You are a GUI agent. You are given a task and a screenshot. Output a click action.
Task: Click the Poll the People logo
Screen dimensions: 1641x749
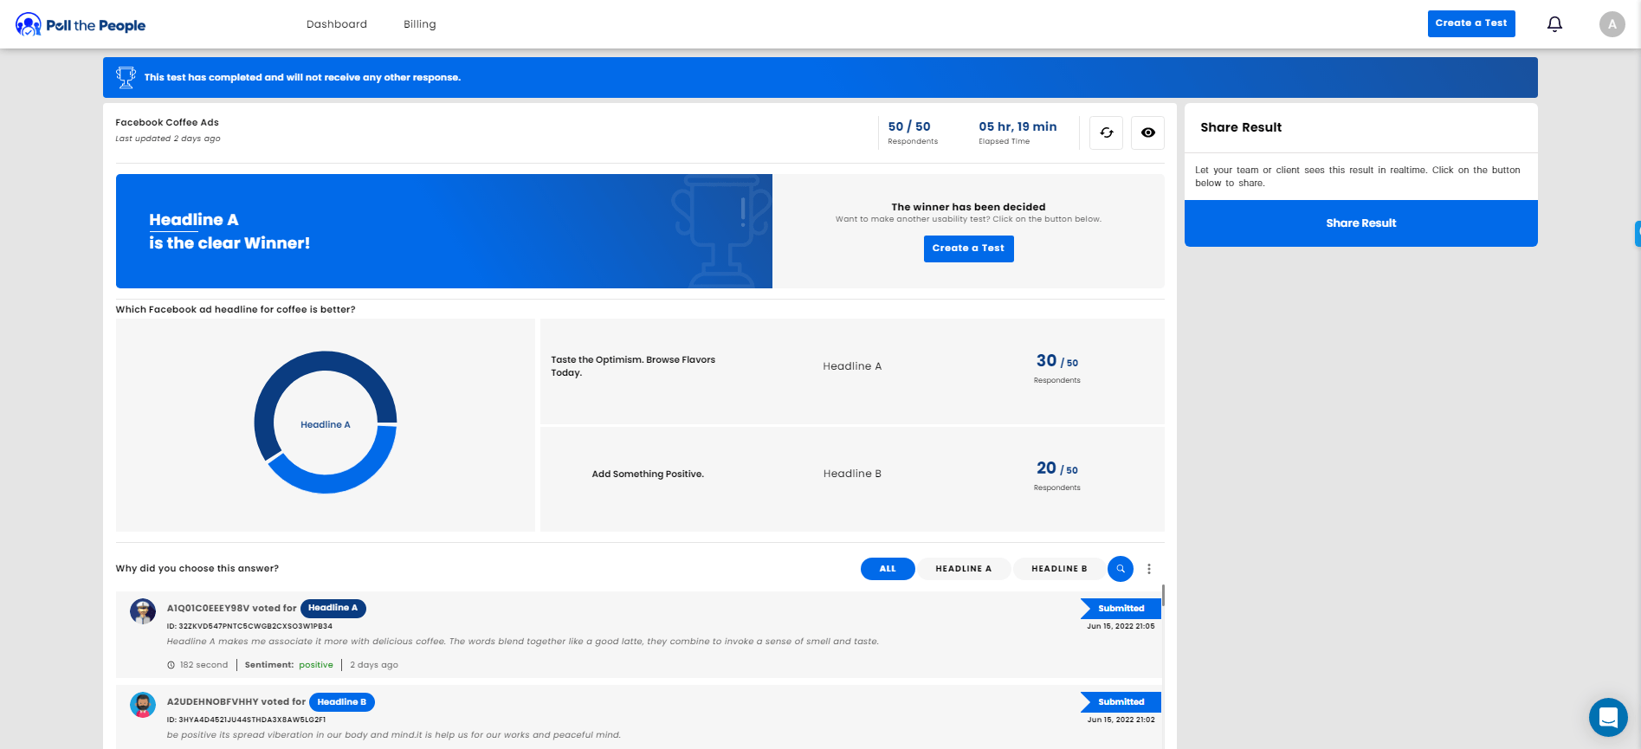[x=81, y=25]
